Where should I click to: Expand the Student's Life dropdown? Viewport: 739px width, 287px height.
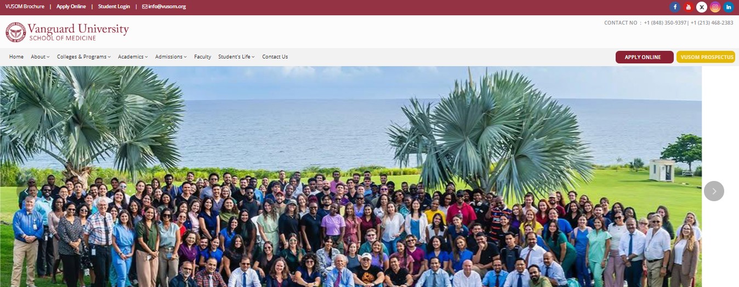pos(236,57)
